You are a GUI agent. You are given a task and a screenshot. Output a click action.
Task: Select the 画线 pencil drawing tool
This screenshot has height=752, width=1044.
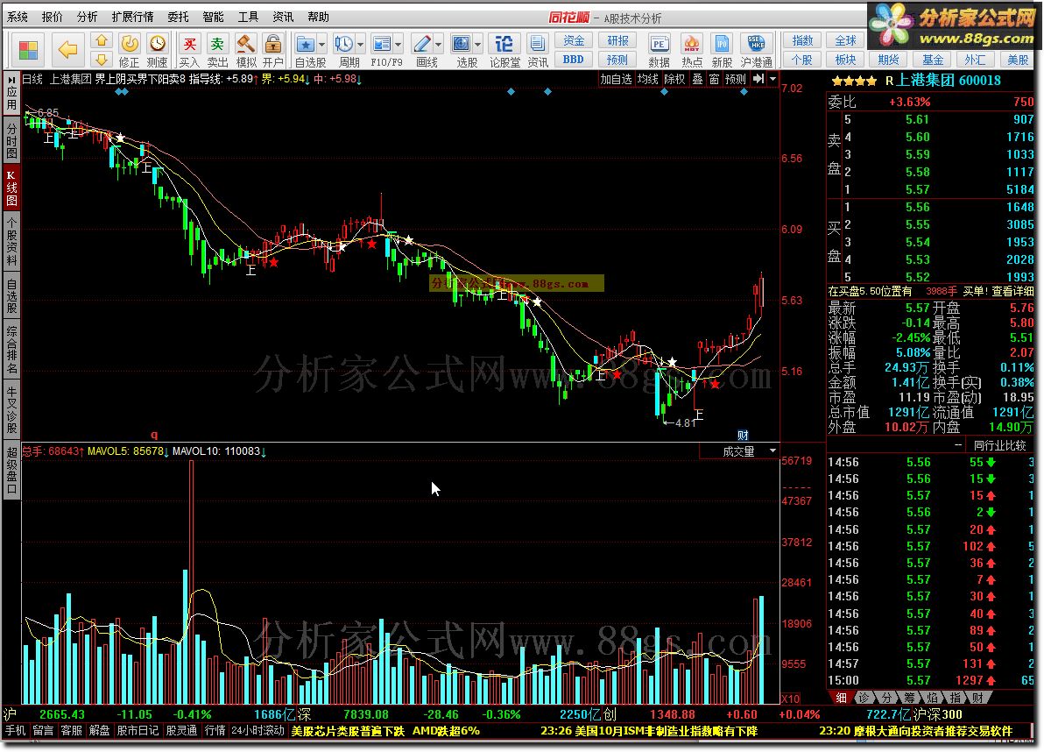pyautogui.click(x=422, y=45)
